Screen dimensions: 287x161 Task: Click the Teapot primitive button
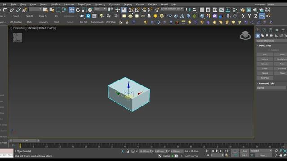point(265,73)
